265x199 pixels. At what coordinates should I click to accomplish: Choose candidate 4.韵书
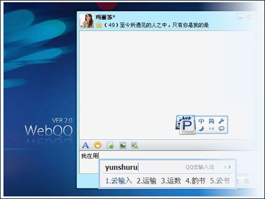tap(196, 181)
